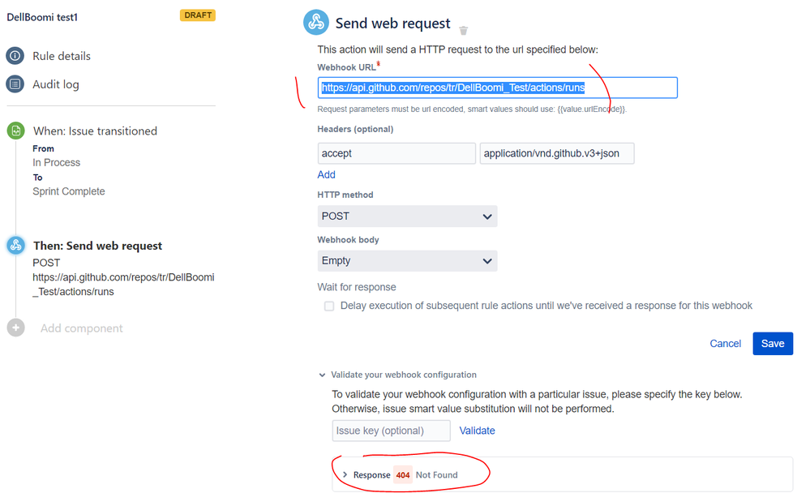The height and width of the screenshot is (493, 810).
Task: Edit the accept header name field
Action: click(x=396, y=153)
